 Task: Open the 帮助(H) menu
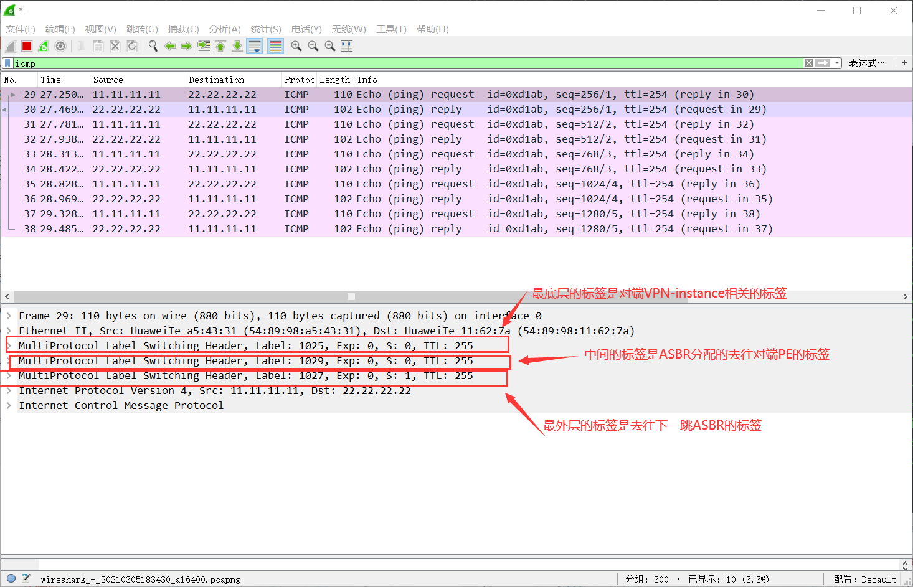(433, 29)
